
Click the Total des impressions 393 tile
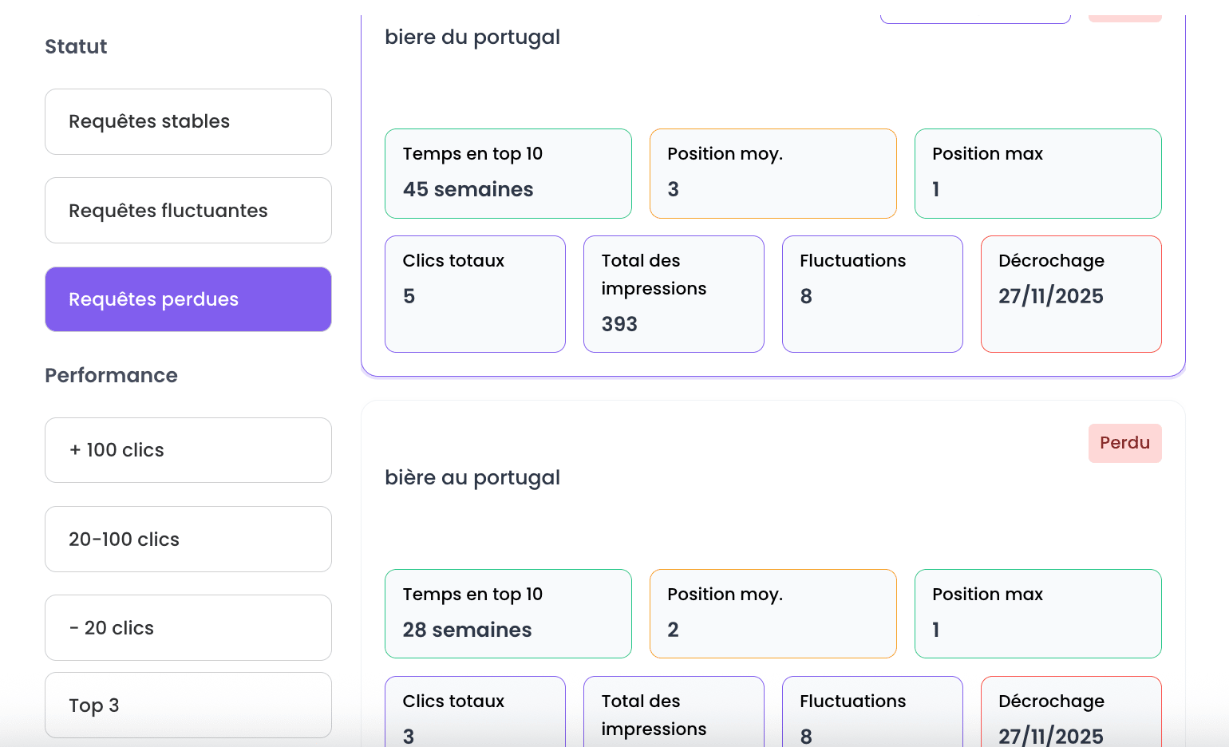pyautogui.click(x=674, y=294)
